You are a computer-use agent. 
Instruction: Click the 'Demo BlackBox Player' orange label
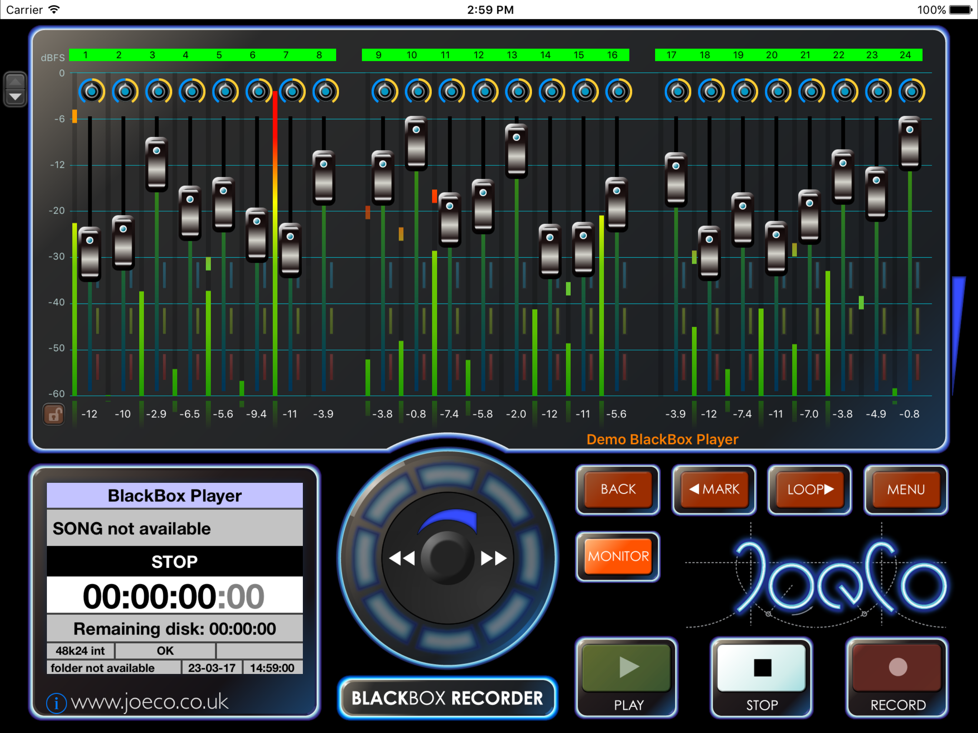point(662,440)
